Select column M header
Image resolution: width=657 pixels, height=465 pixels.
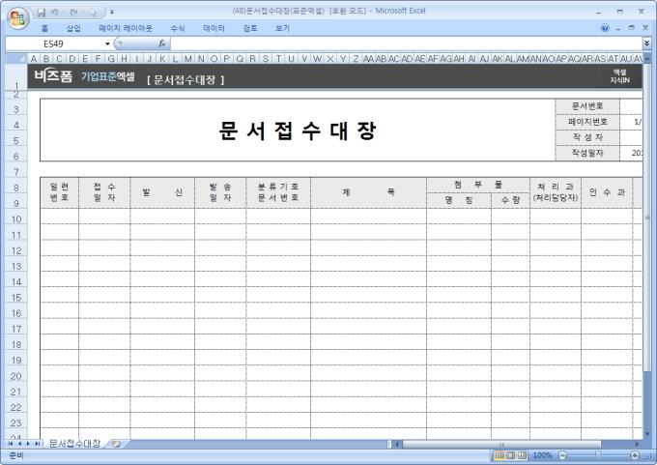pos(188,59)
